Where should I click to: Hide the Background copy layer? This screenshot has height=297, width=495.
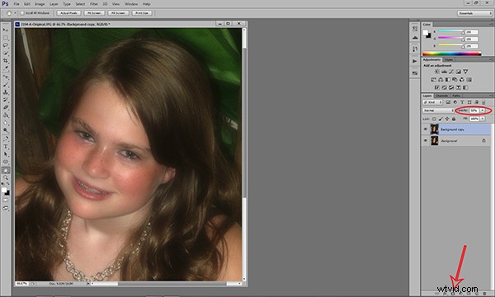point(425,129)
